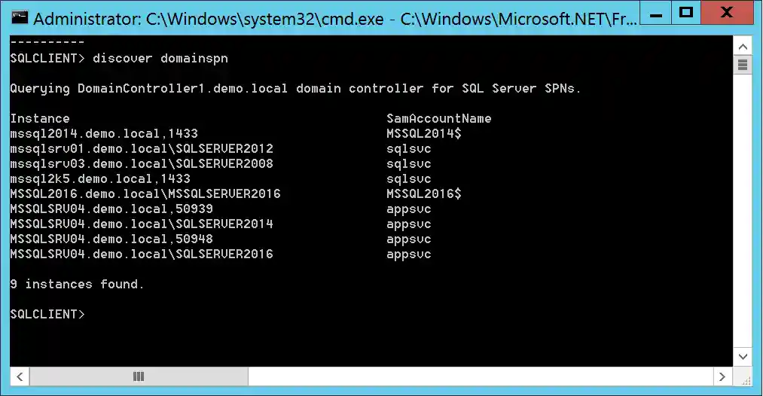This screenshot has height=396, width=763.
Task: Click 'MSSQLSRV04.demo.local,50948' instance
Action: (111, 239)
